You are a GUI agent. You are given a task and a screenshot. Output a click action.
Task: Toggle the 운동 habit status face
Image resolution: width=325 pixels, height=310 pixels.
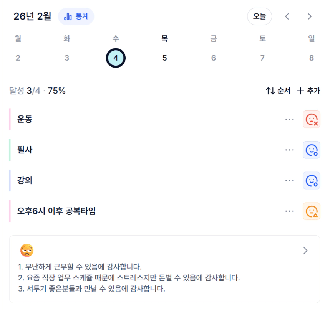click(x=311, y=119)
